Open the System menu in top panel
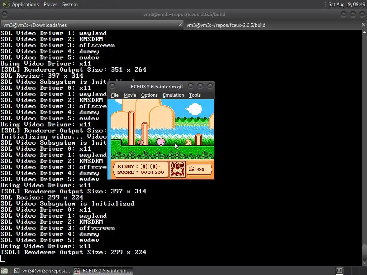This screenshot has width=367, height=275. 70,4
